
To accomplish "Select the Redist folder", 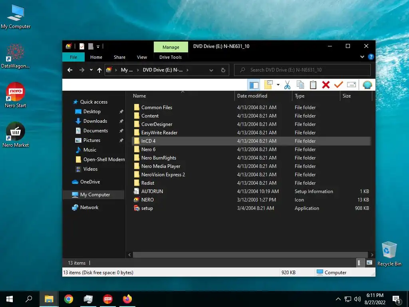I will click(251, 183).
